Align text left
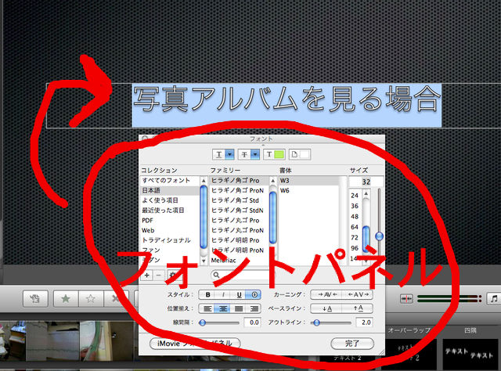Image resolution: width=501 pixels, height=371 pixels. (207, 308)
